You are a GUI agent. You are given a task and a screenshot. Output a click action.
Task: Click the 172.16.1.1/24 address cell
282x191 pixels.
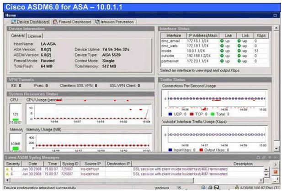click(x=197, y=41)
